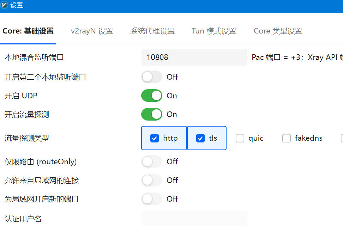Uncheck the http sniffing type
The image size is (343, 226).
pyautogui.click(x=155, y=138)
